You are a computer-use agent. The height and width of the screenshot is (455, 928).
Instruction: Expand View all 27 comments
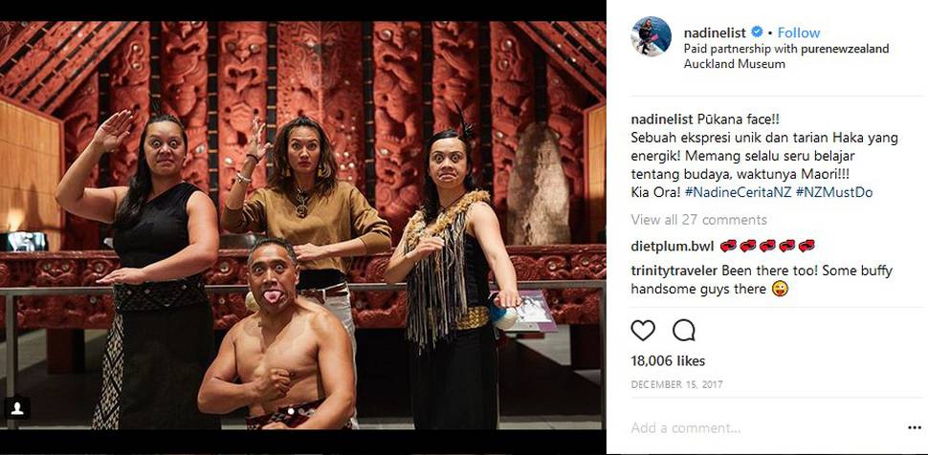click(x=698, y=220)
